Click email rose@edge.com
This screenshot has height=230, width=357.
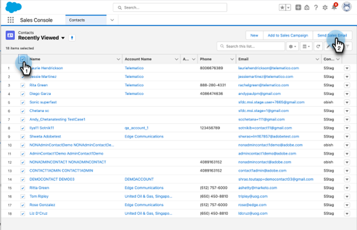coord(252,205)
